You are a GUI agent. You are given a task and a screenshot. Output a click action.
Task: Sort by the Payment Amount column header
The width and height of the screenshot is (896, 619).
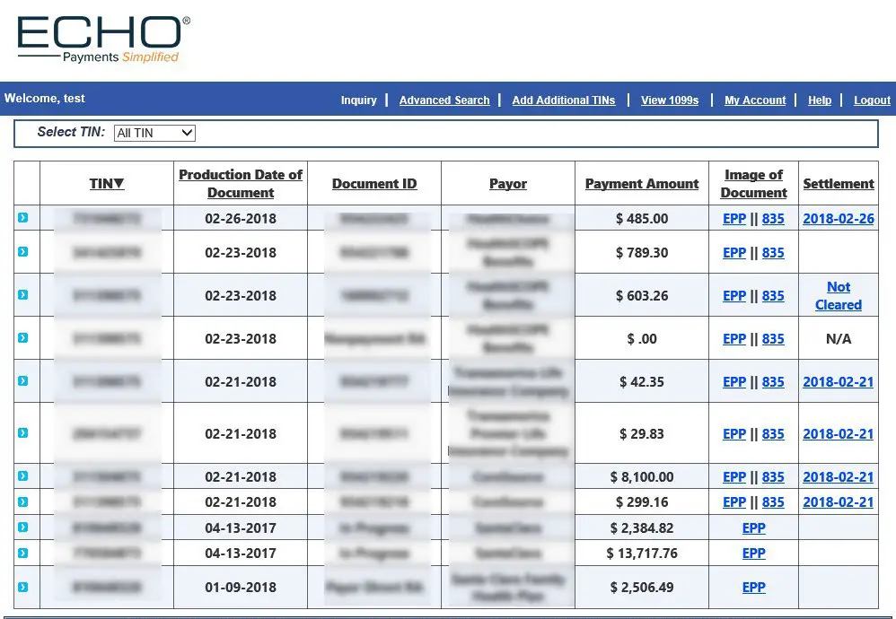click(642, 183)
